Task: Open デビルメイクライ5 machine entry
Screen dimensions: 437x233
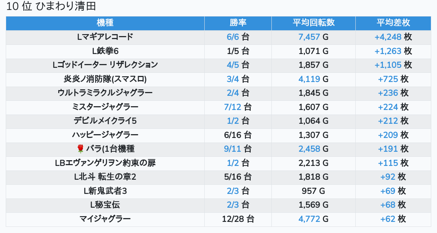Action: (105, 121)
